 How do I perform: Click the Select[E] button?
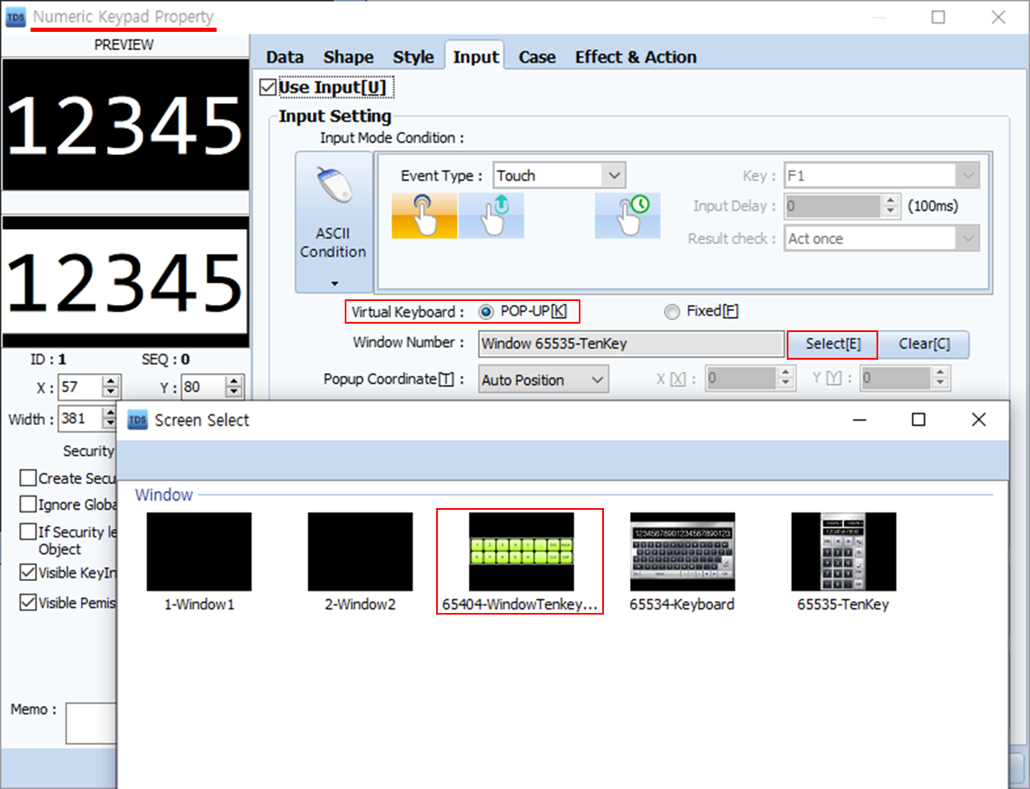coord(833,345)
